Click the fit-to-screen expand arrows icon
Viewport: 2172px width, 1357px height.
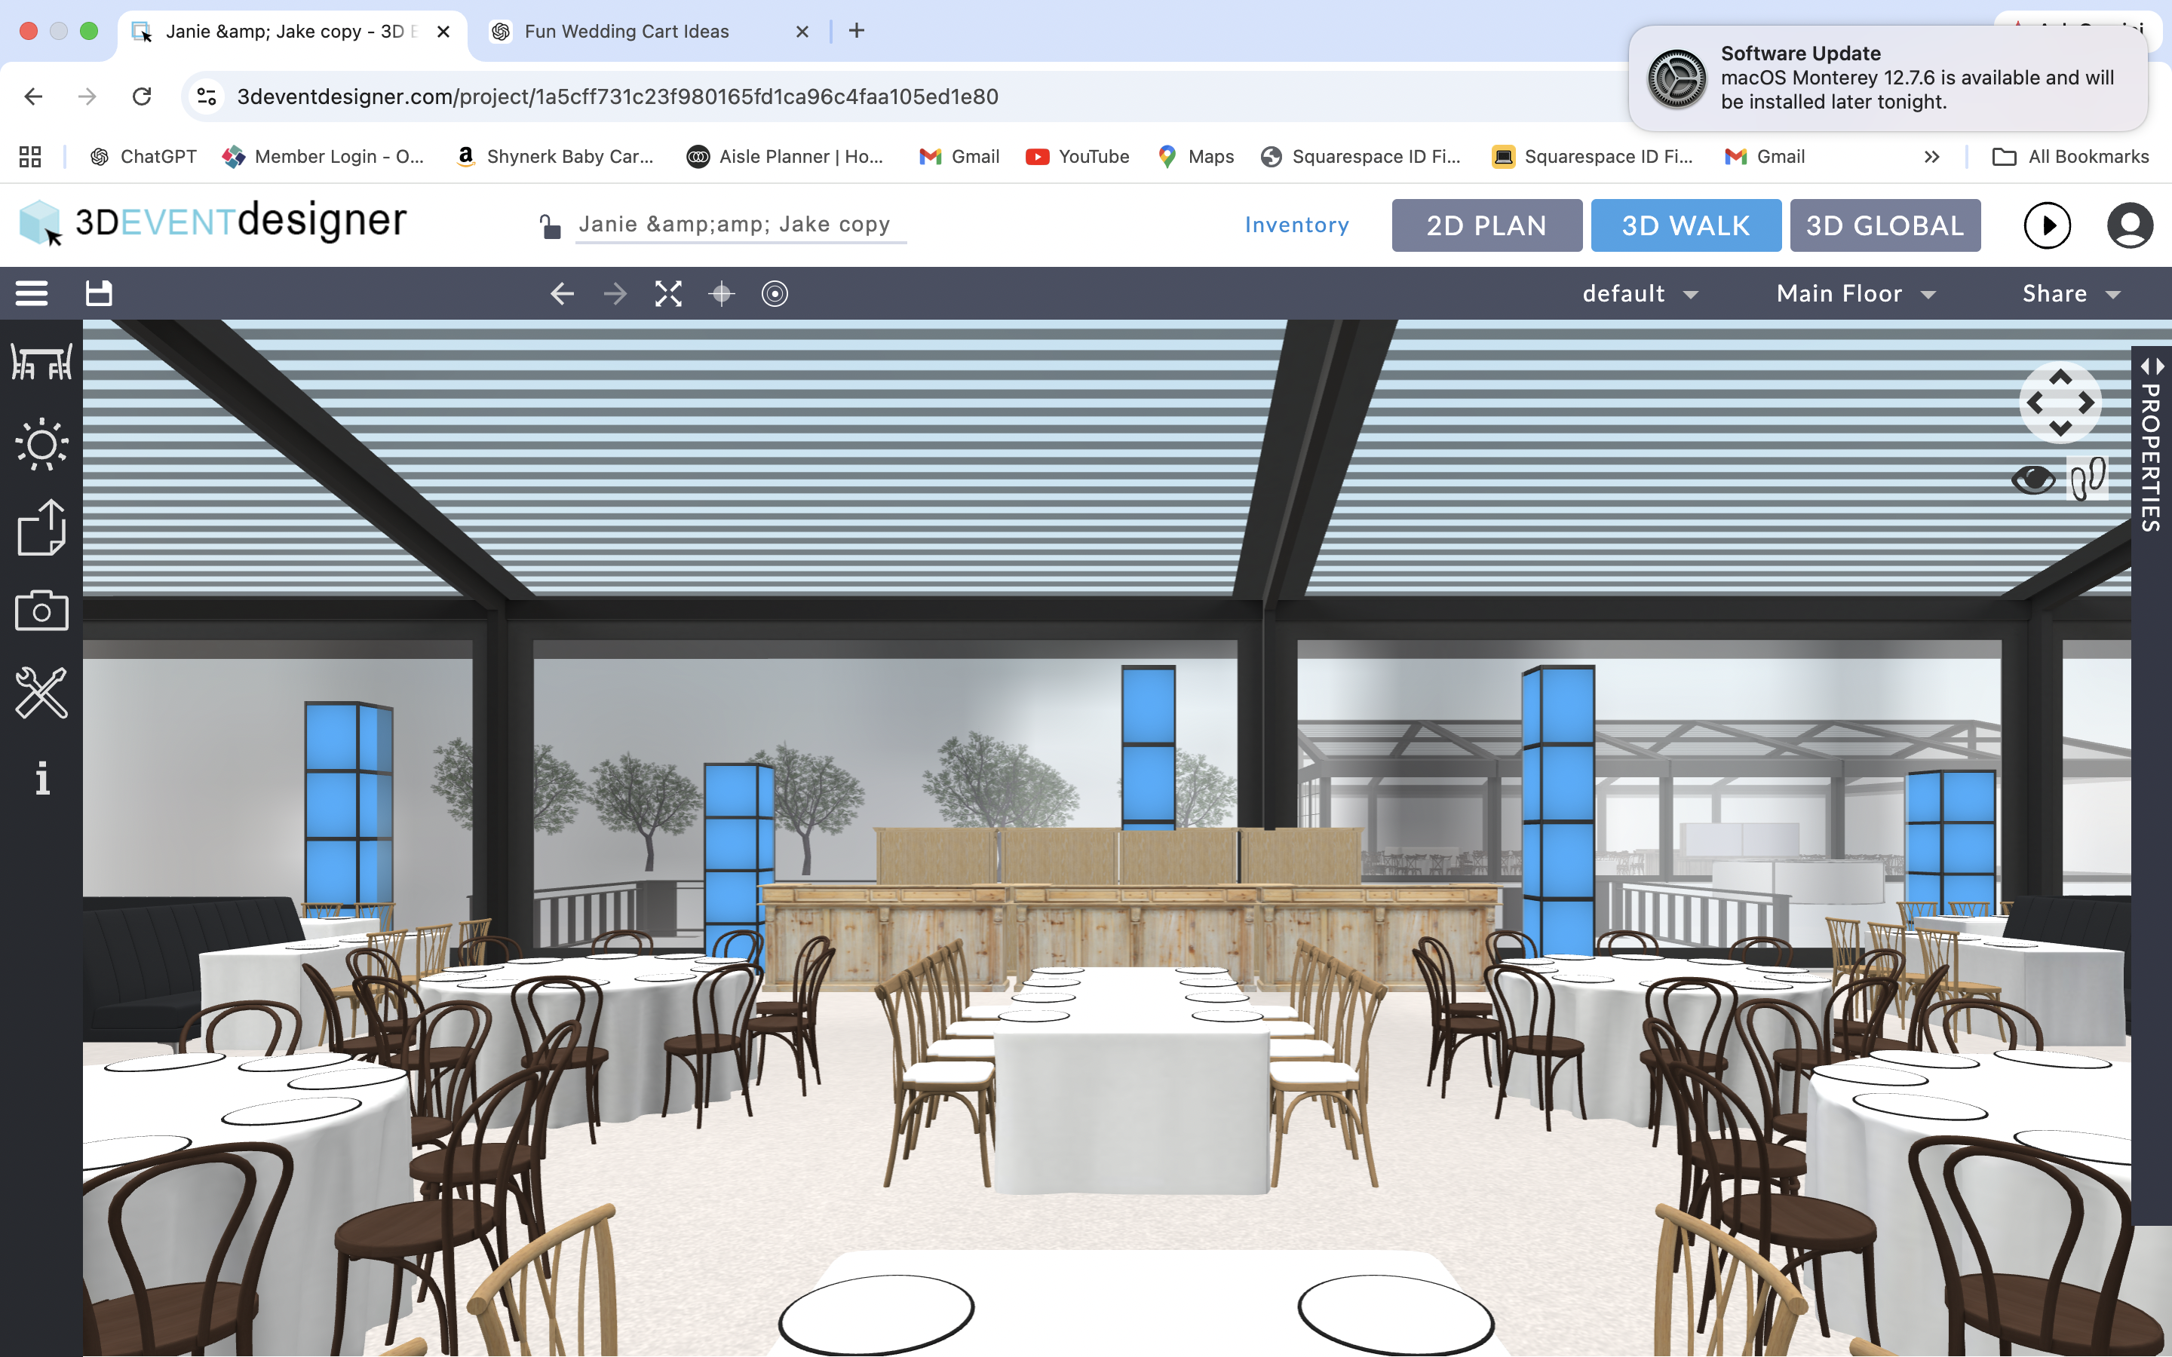click(x=667, y=293)
